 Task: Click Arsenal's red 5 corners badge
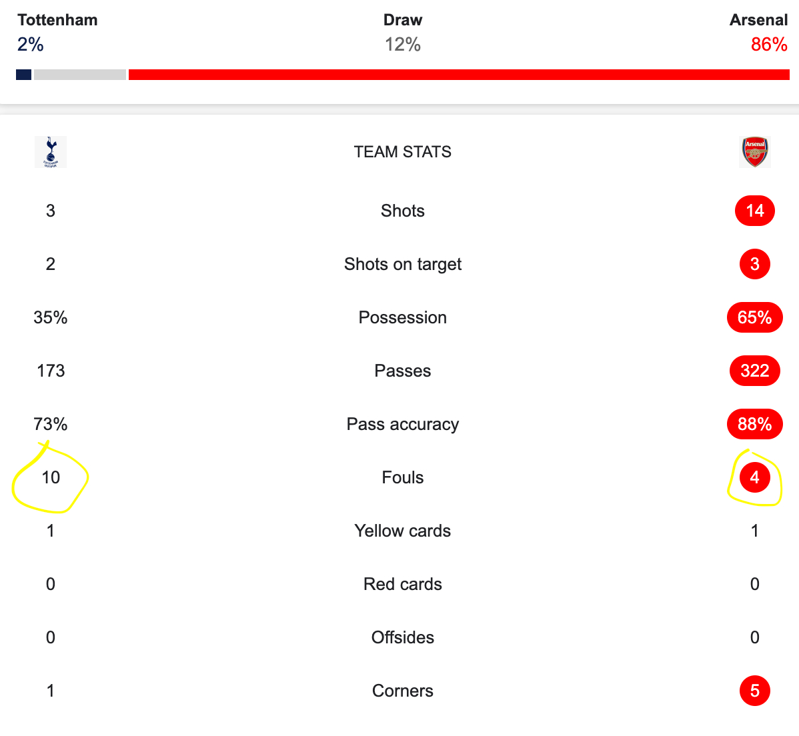pos(754,691)
